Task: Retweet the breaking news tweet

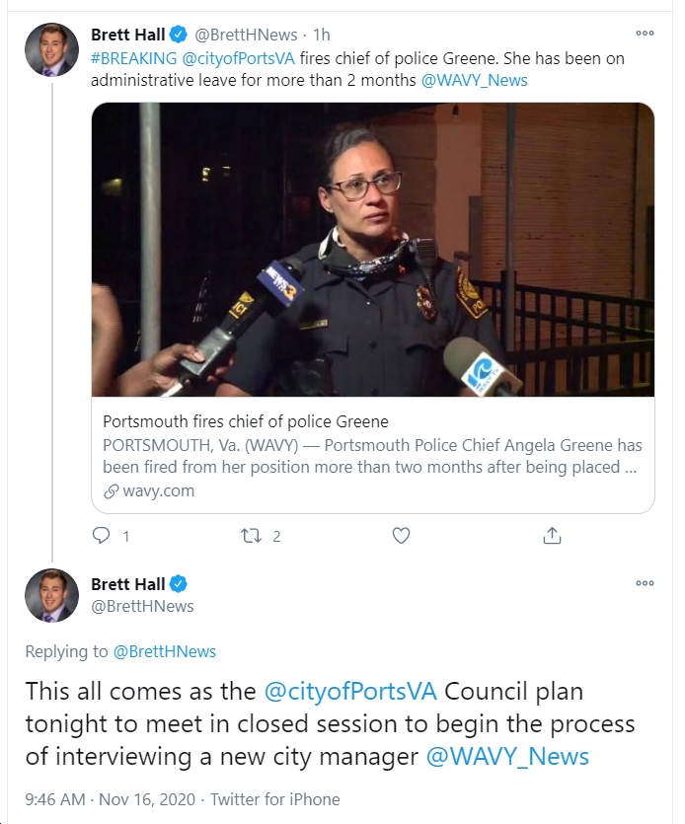Action: (x=251, y=536)
